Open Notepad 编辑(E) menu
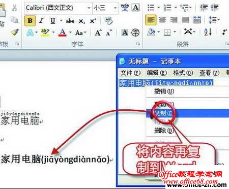 [x=157, y=73]
